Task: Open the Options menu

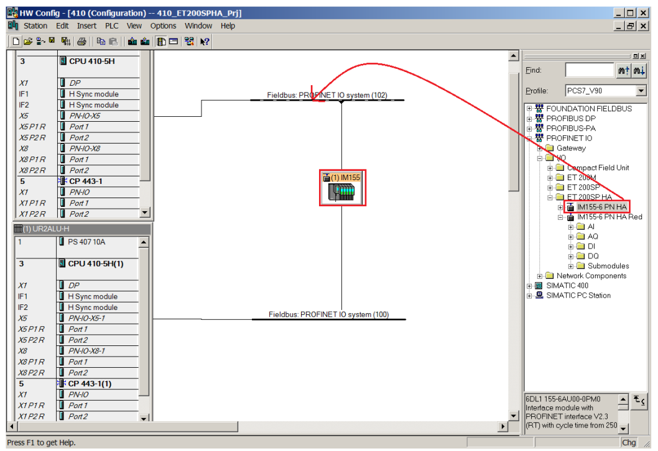Action: (163, 26)
